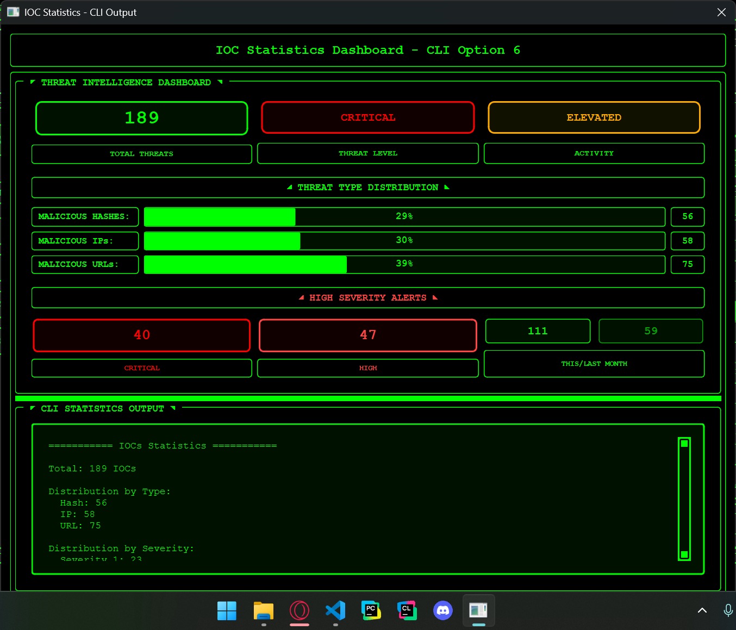Click the red CRITICAL threat level card
This screenshot has height=630, width=736.
click(x=368, y=117)
